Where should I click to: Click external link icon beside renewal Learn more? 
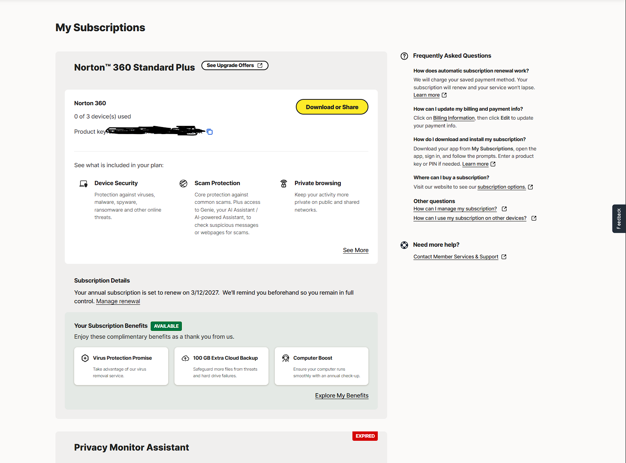point(444,95)
